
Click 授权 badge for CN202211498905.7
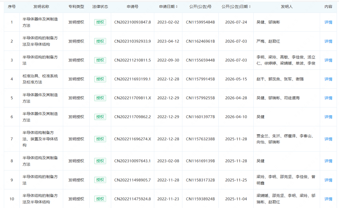[x=100, y=180]
